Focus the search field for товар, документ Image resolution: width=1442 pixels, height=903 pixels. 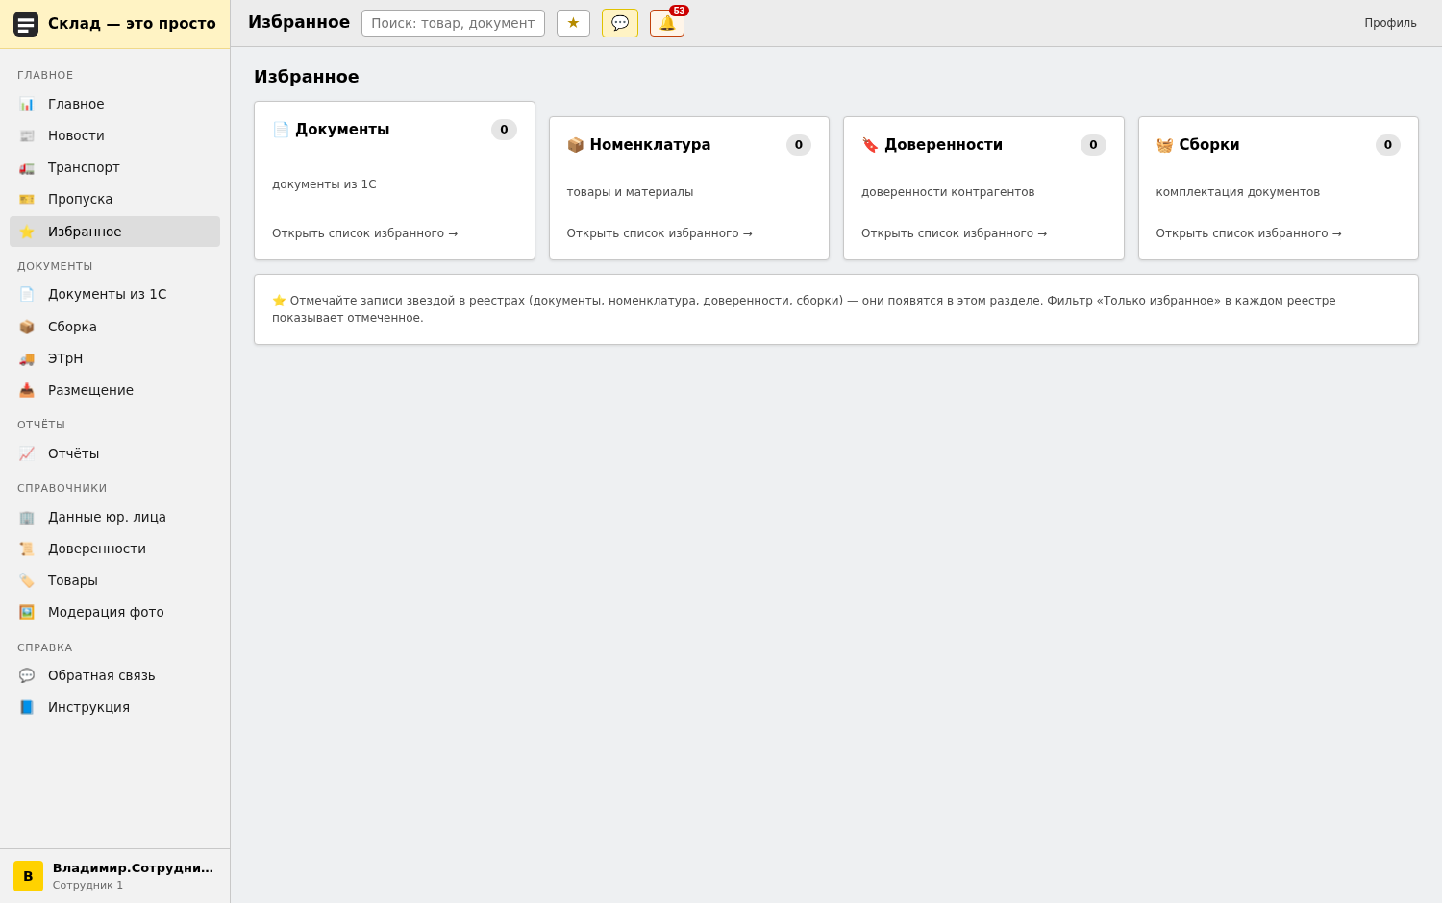(x=453, y=23)
